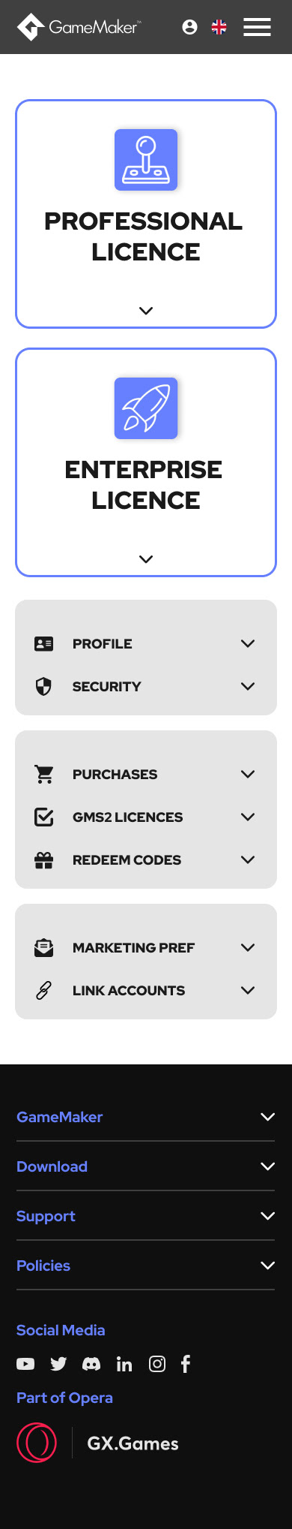Expand the Download footer menu
Screen dimensions: 292x1529
point(146,1166)
